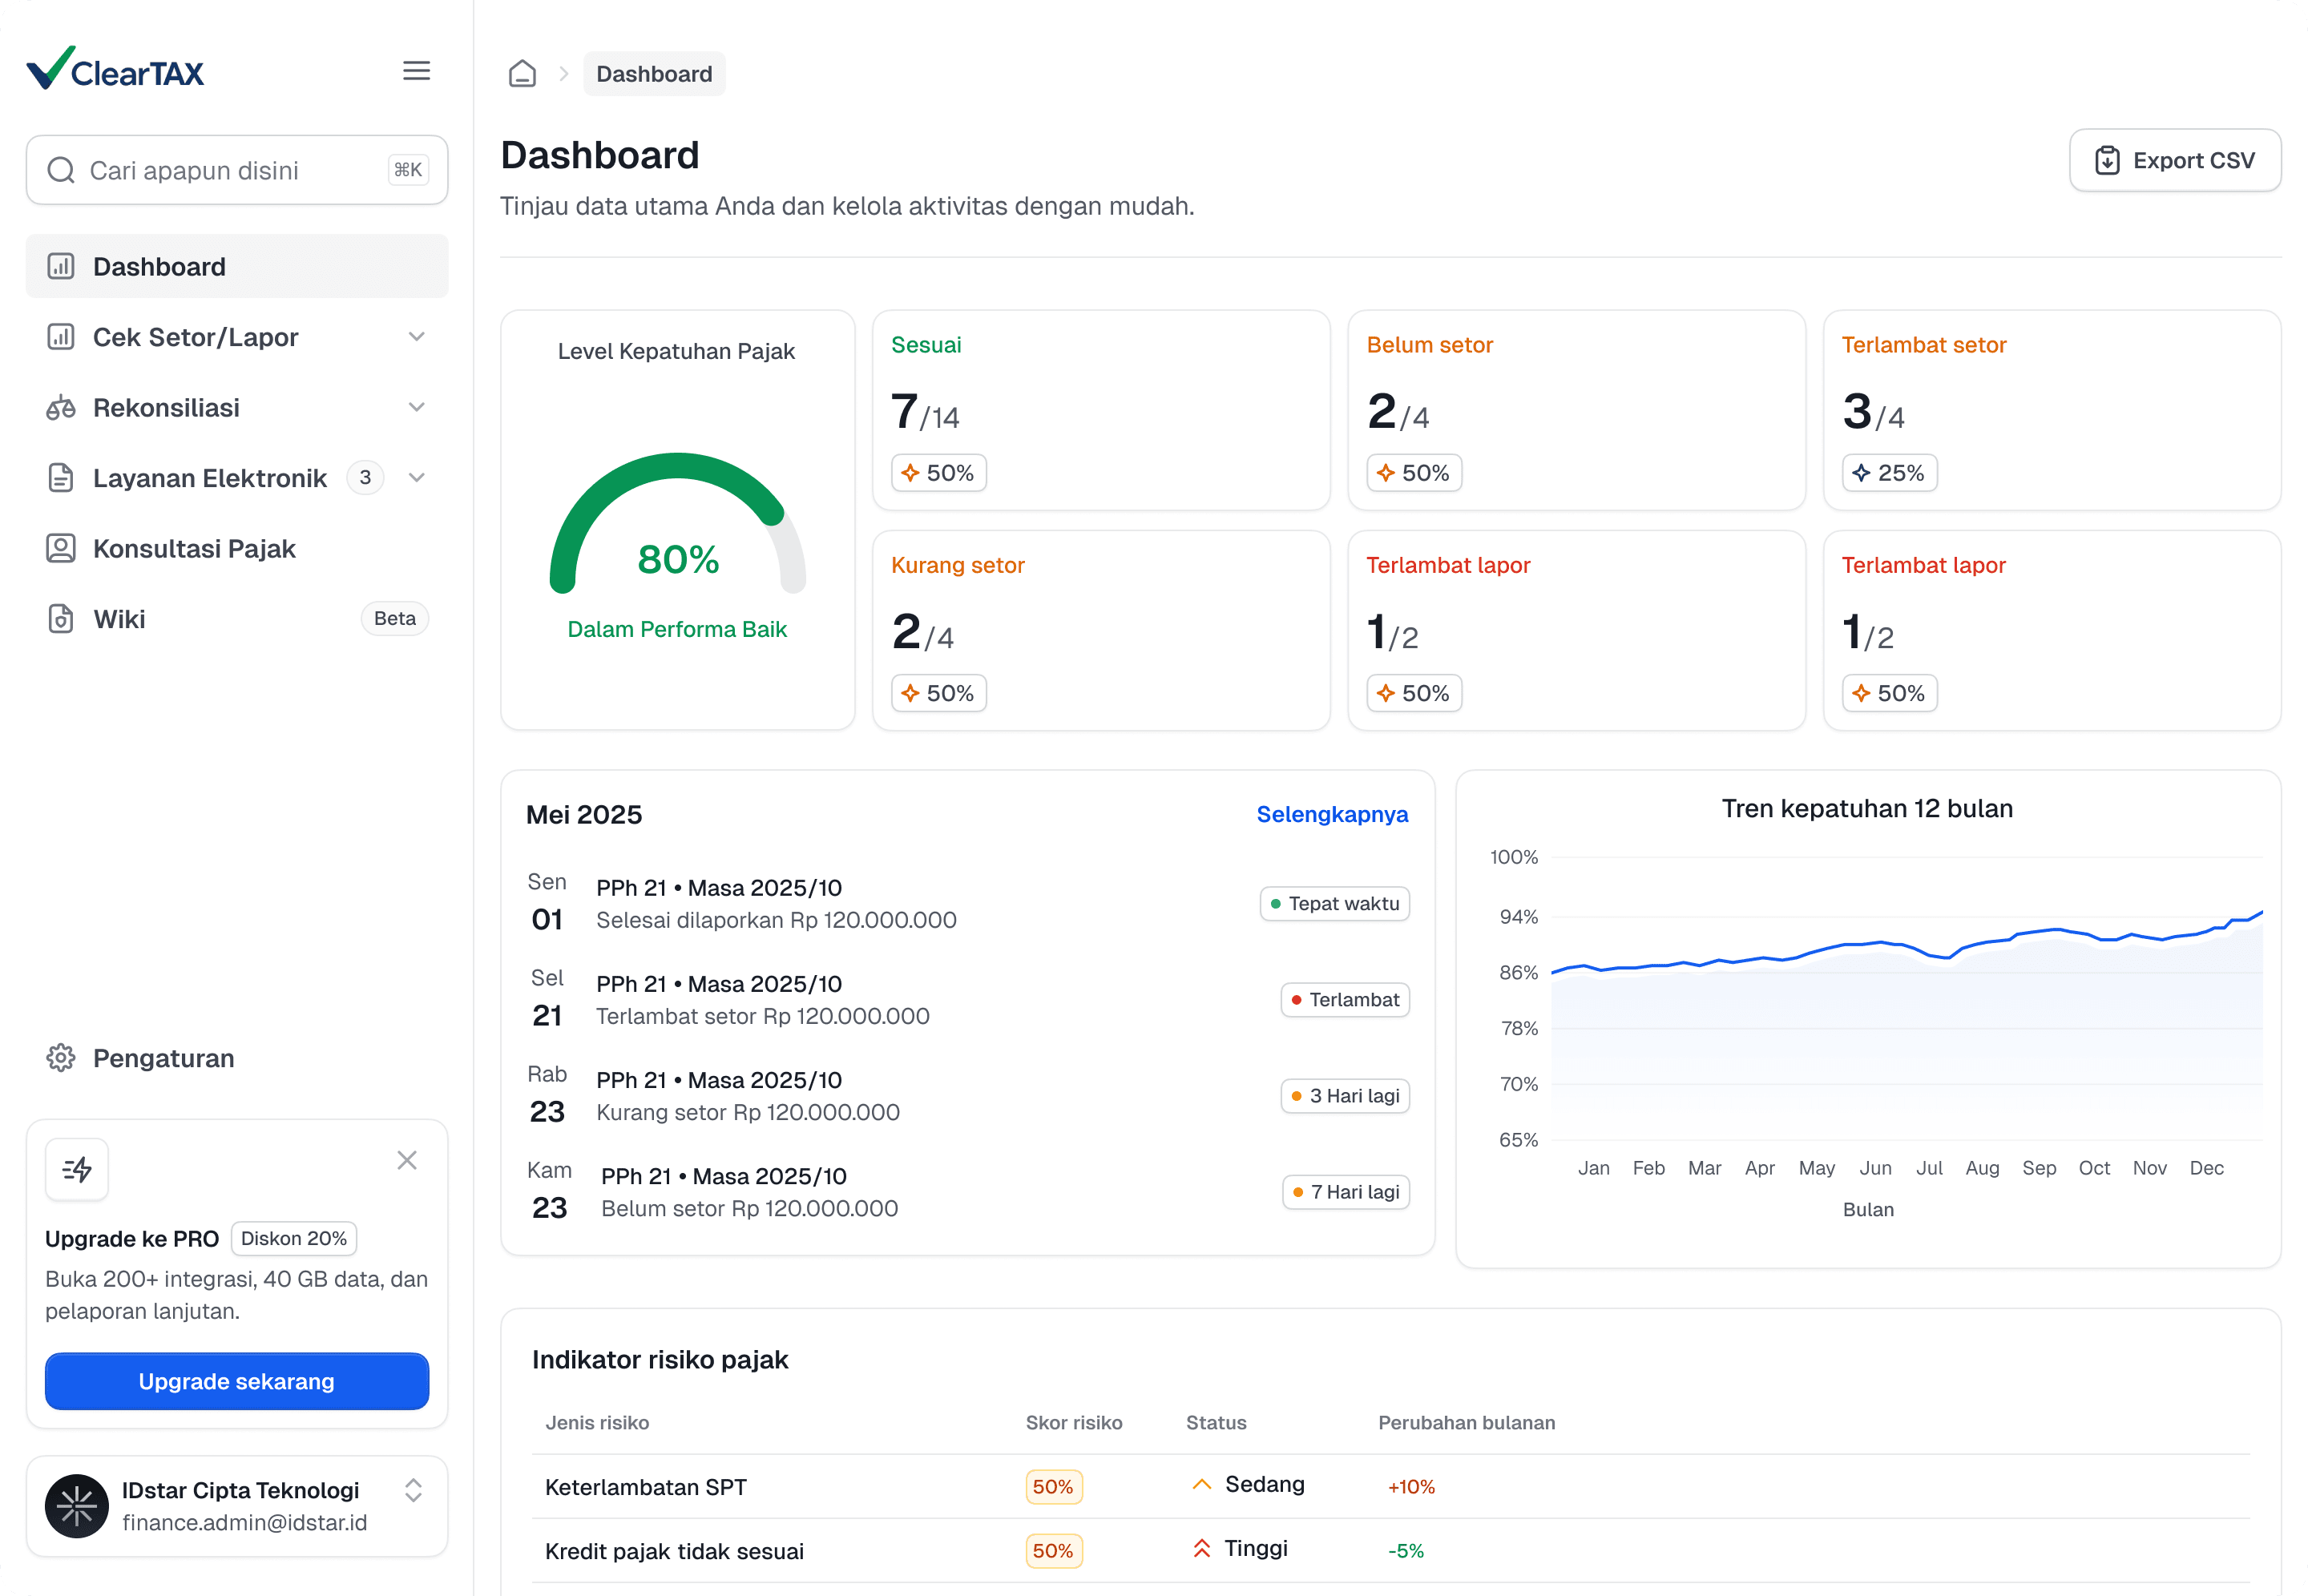Open the account switcher arrows for IDstar
Screen dimensions: 2308x1596
(x=413, y=1490)
